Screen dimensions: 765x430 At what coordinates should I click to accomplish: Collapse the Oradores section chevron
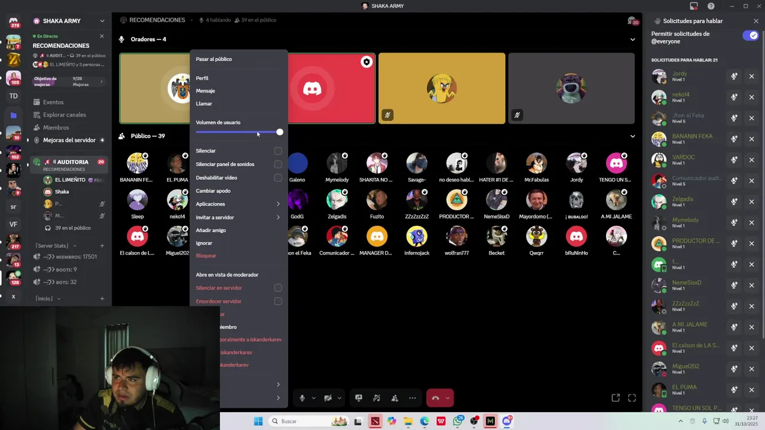pyautogui.click(x=633, y=39)
